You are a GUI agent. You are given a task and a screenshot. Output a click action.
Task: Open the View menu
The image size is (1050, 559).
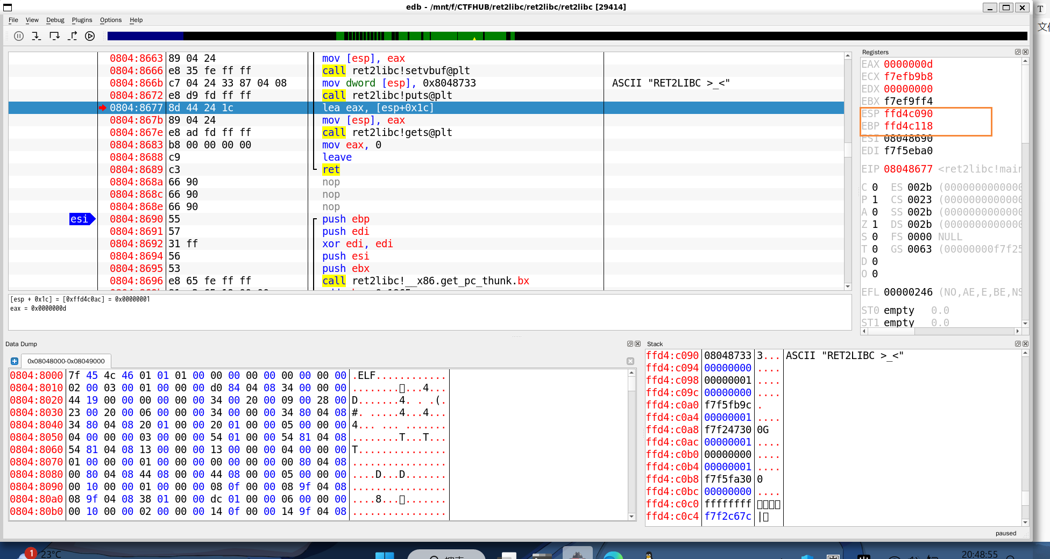pyautogui.click(x=32, y=20)
